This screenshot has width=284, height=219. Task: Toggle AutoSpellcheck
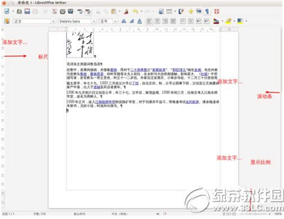(x=88, y=11)
